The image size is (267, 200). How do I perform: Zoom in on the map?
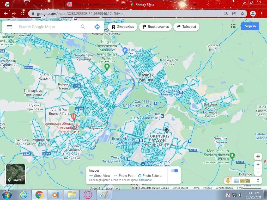tap(258, 165)
